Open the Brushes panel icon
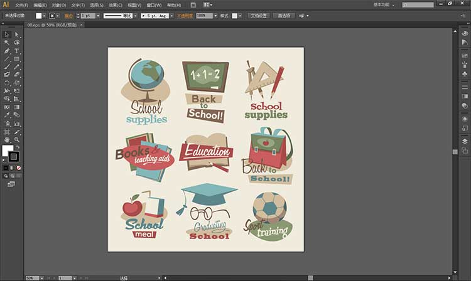Screen dimensions: 471x281 point(465,65)
